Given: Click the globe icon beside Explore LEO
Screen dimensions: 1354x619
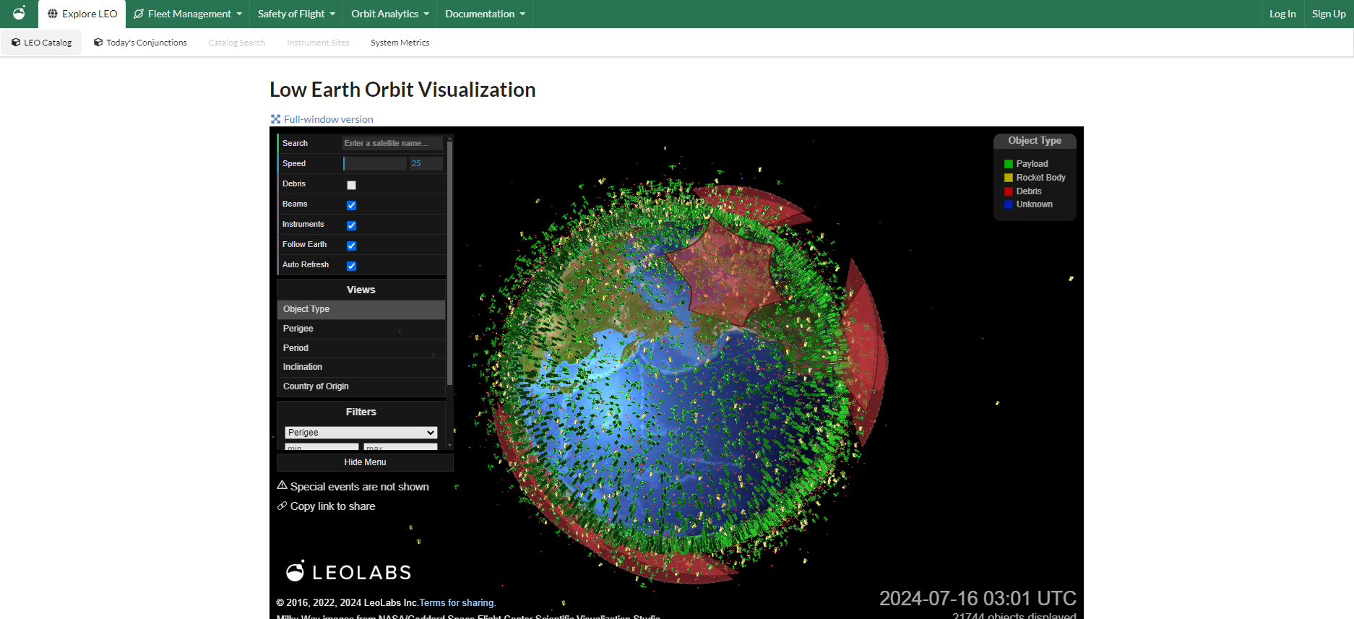Looking at the screenshot, I should (x=53, y=14).
